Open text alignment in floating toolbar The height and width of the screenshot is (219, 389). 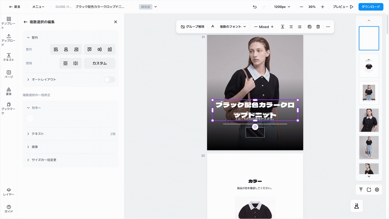point(291,27)
